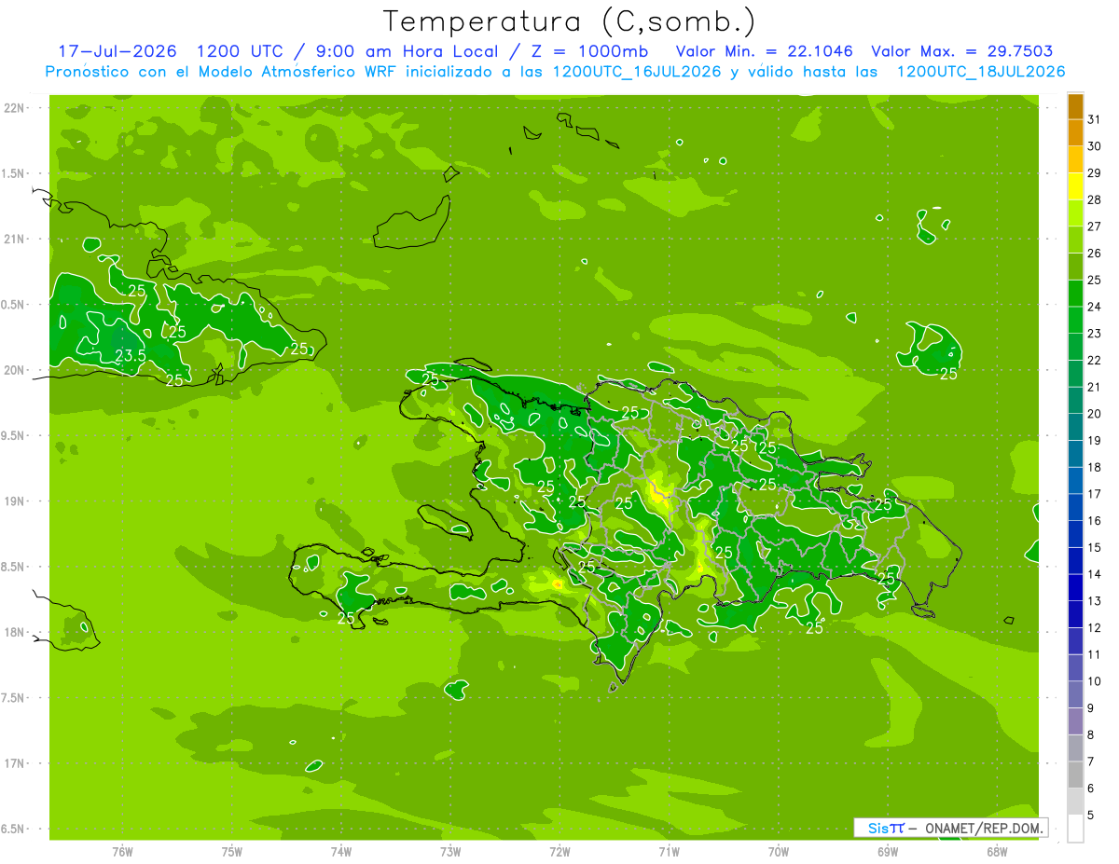Click the '29' legend value
Screen dimensions: 1119x864
point(1094,172)
